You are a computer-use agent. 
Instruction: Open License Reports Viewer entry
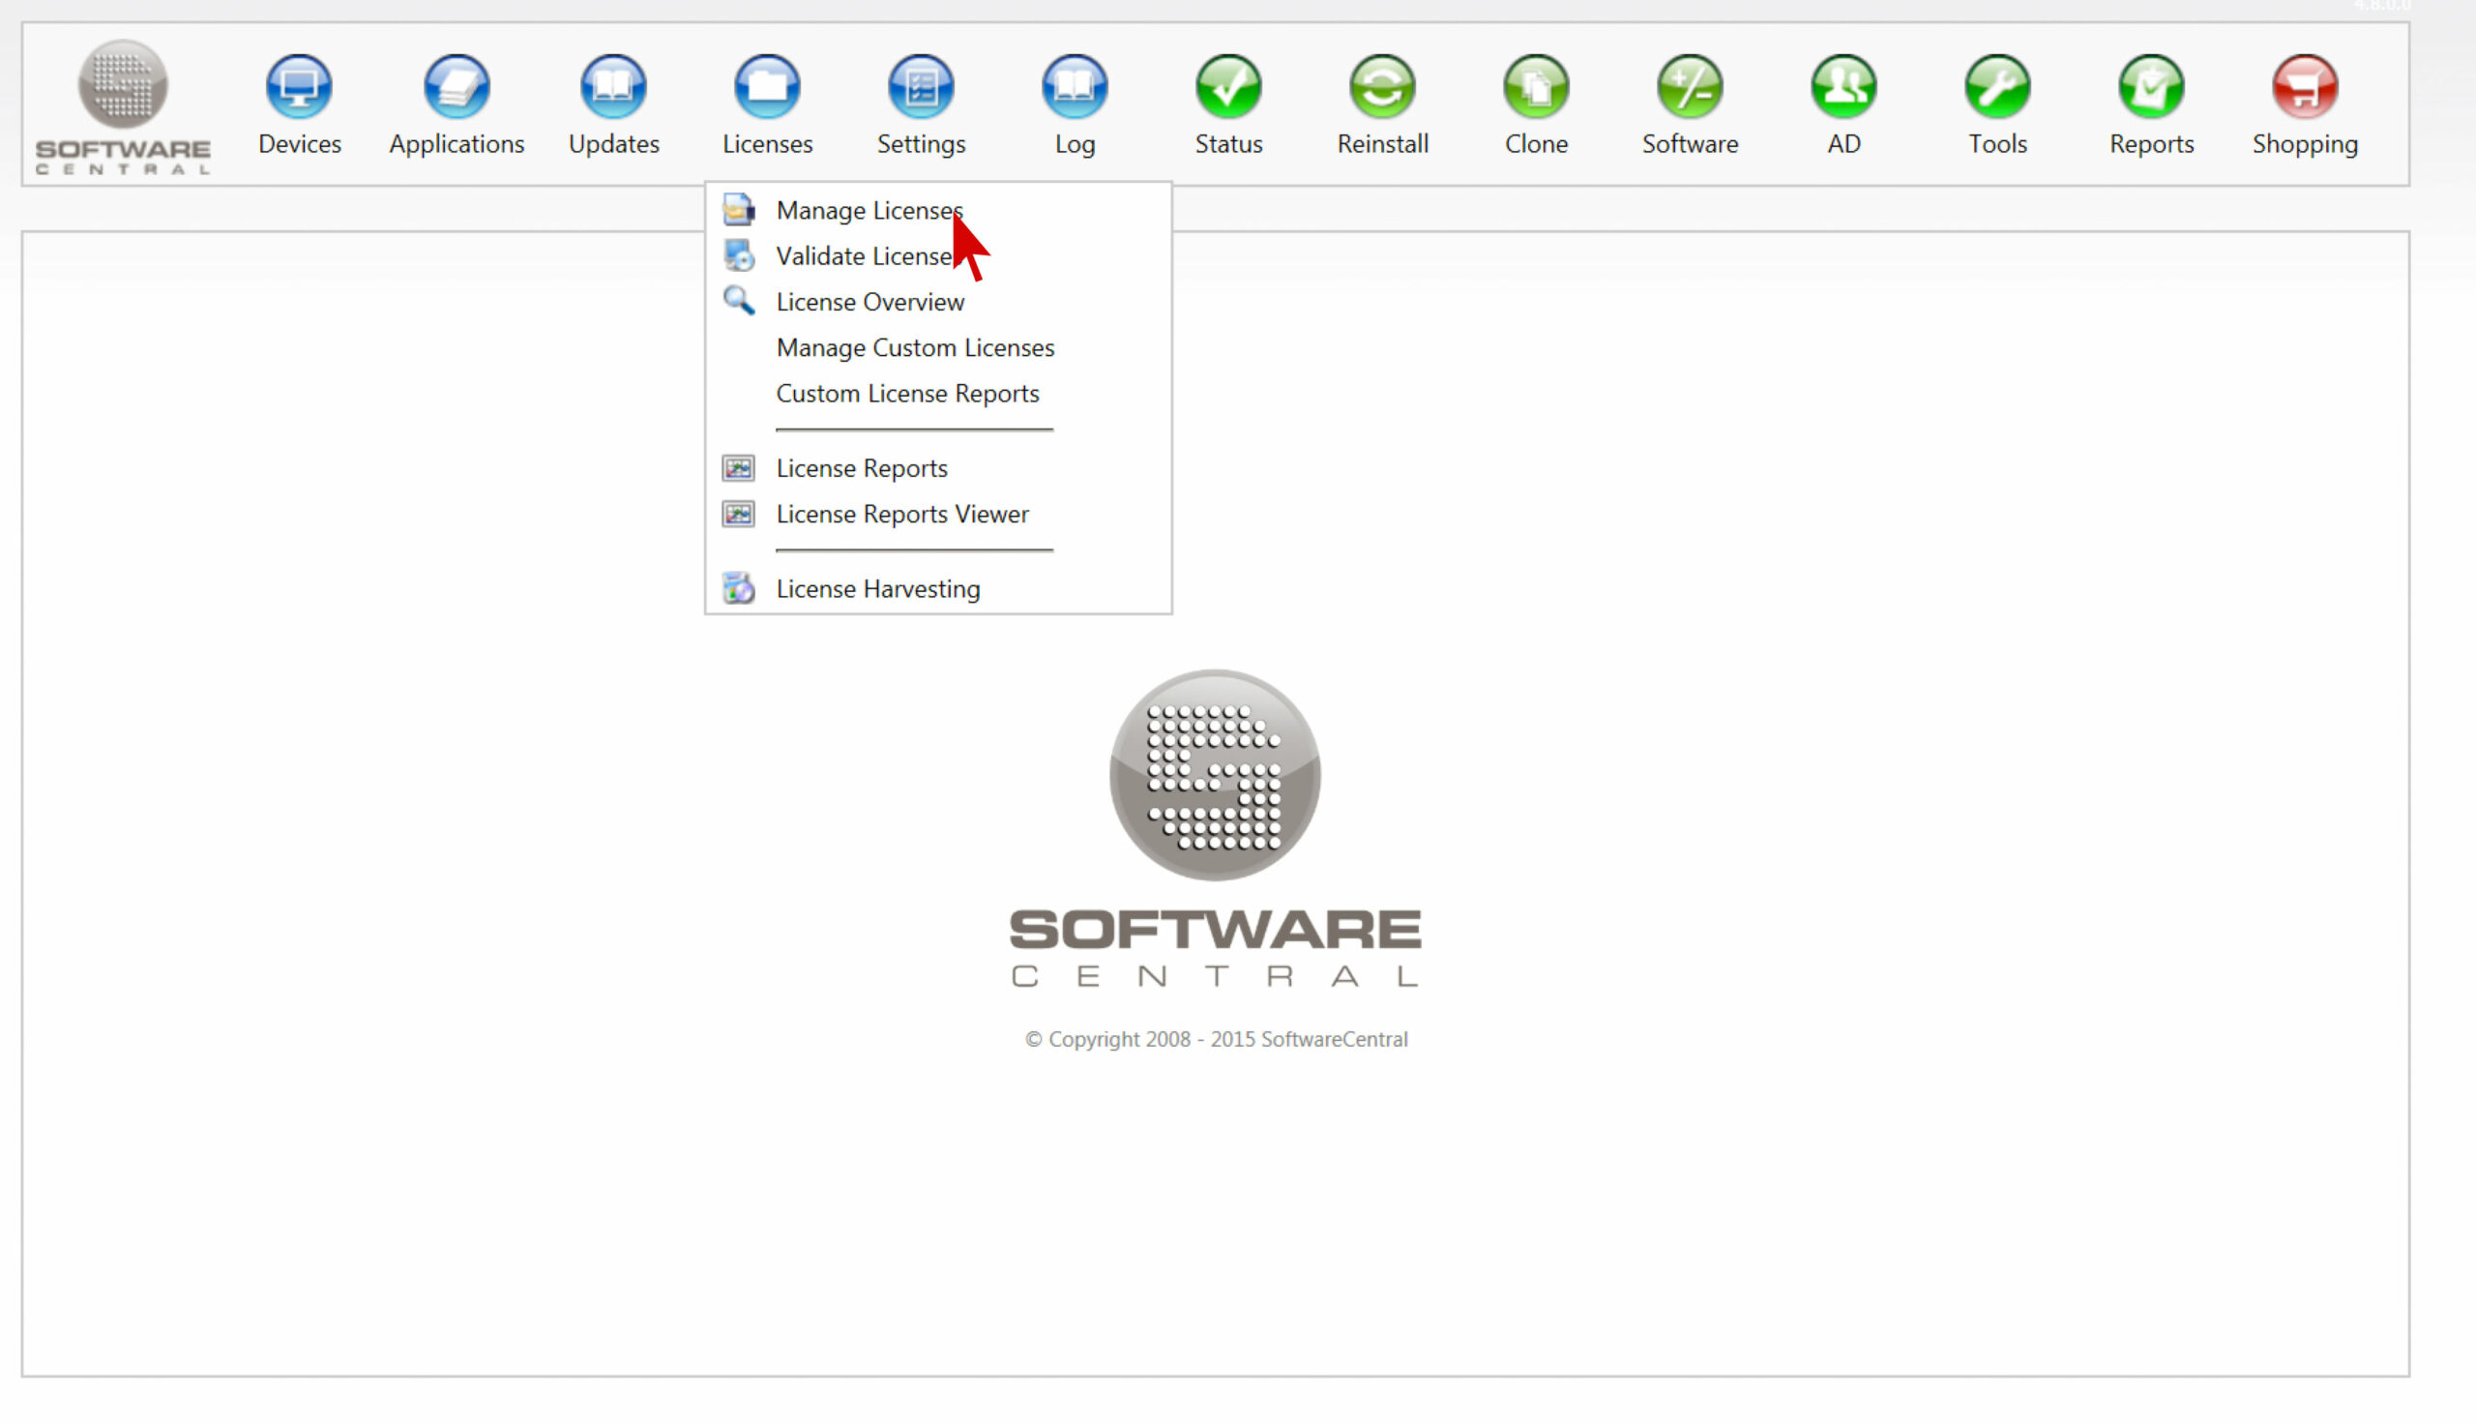point(902,514)
